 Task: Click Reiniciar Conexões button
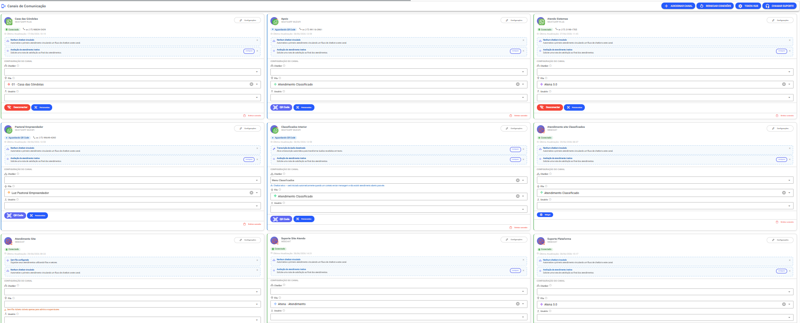click(715, 6)
